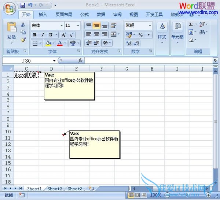Click the Decrease Decimal icon
The width and height of the screenshot is (220, 200).
[x=136, y=43]
